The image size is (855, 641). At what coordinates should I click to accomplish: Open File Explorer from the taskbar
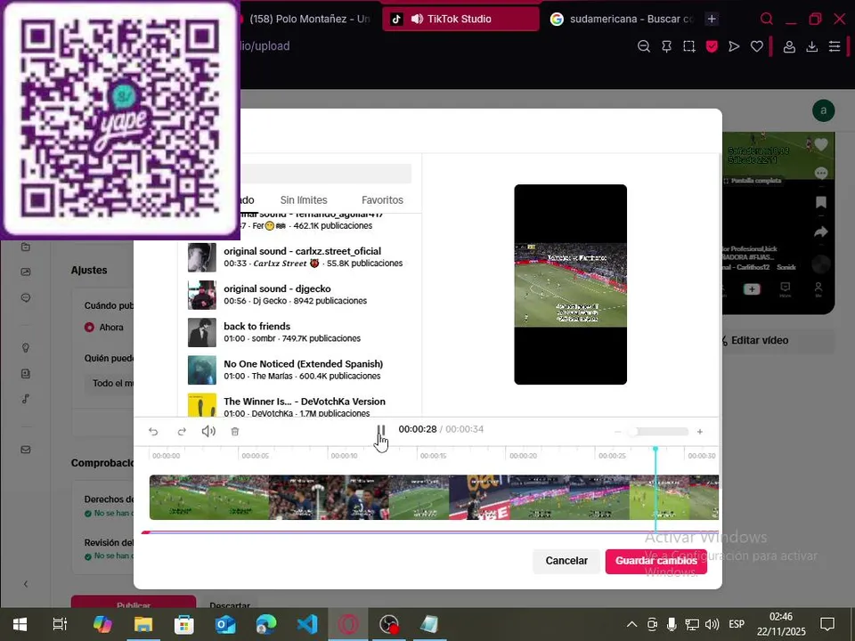click(143, 624)
